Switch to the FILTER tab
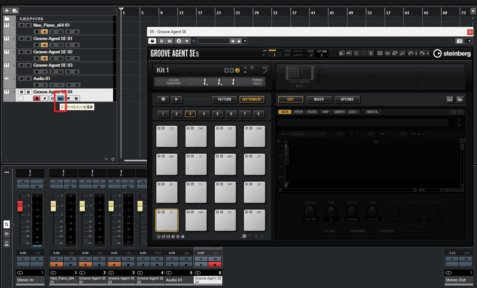 tap(312, 112)
